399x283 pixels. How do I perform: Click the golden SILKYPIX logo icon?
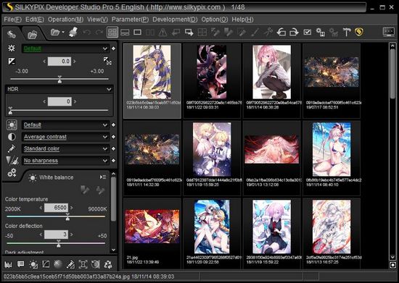click(359, 32)
